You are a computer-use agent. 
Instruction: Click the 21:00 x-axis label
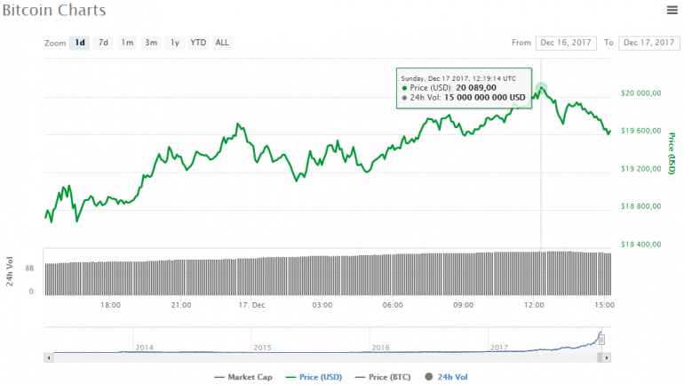(x=181, y=305)
